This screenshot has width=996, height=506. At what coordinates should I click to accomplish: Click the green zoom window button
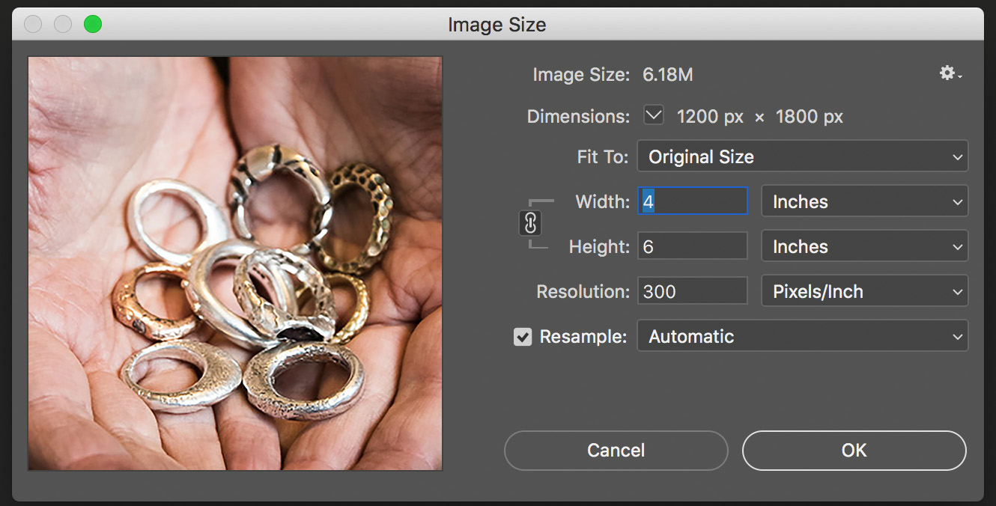click(93, 24)
